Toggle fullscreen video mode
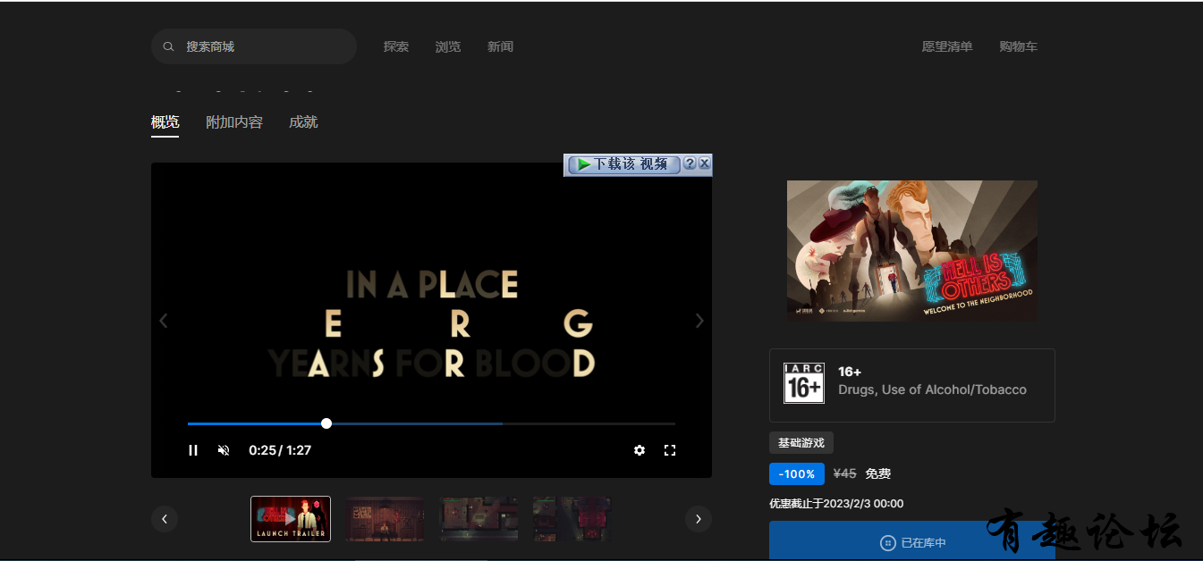The width and height of the screenshot is (1203, 561). (670, 450)
